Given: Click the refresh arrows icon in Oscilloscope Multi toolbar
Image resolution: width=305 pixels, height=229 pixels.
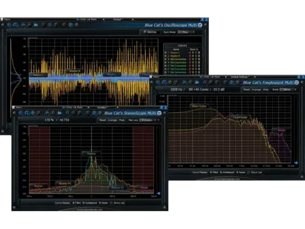Looking at the screenshot, I should pyautogui.click(x=71, y=25).
